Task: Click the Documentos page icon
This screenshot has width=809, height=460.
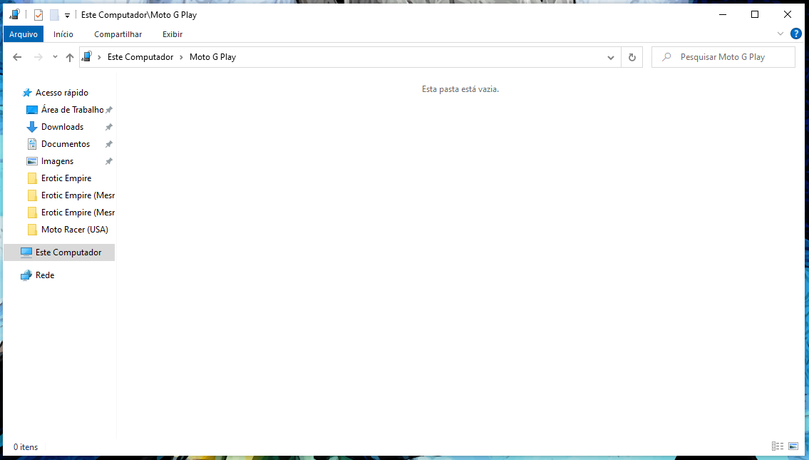Action: (32, 144)
